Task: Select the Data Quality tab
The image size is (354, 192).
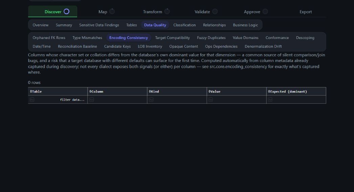Action: click(x=155, y=25)
